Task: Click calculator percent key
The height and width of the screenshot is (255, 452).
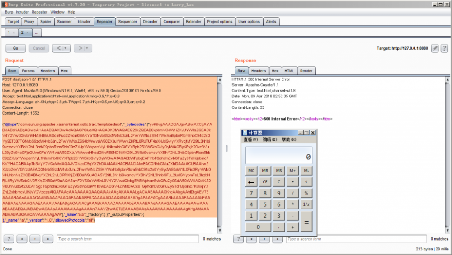Action: click(306, 193)
